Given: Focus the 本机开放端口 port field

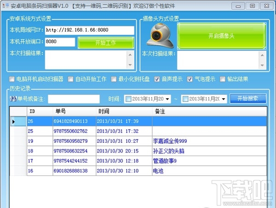Looking at the screenshot, I should [x=60, y=42].
